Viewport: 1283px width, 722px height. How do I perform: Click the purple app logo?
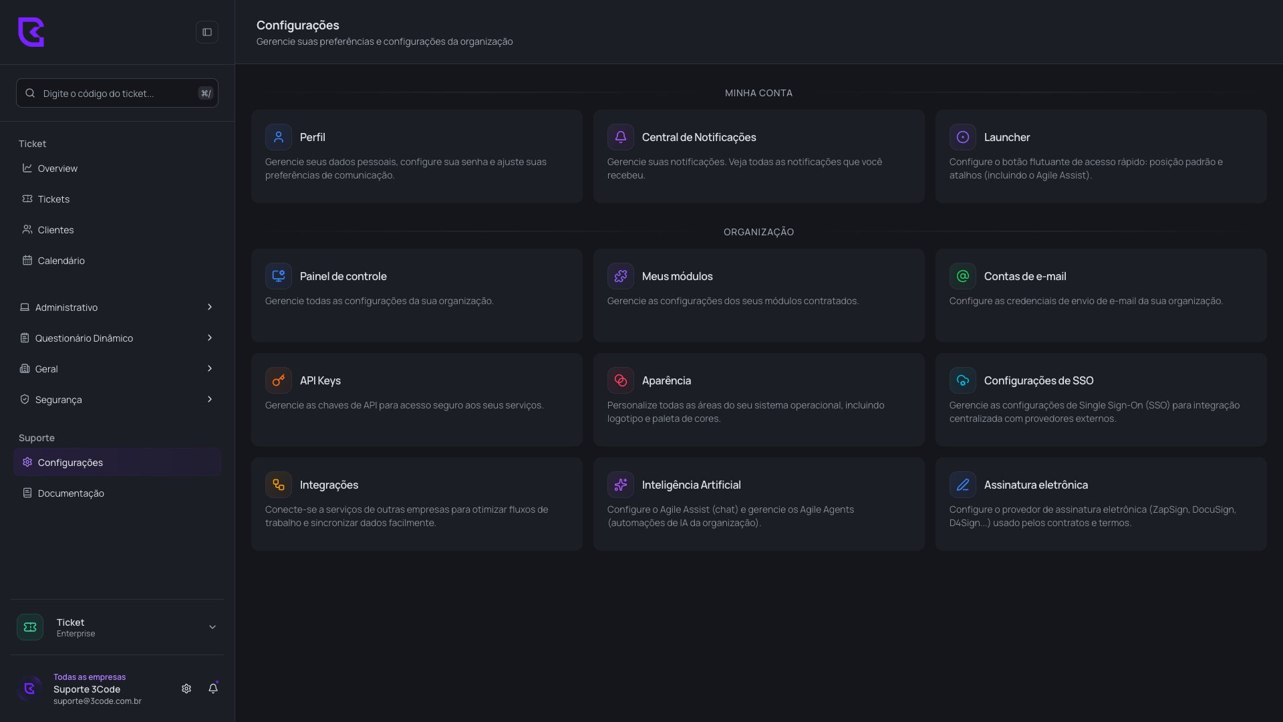31,32
